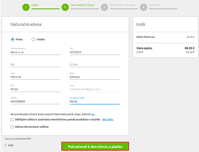Click the empty DIČ field

[36, 65]
